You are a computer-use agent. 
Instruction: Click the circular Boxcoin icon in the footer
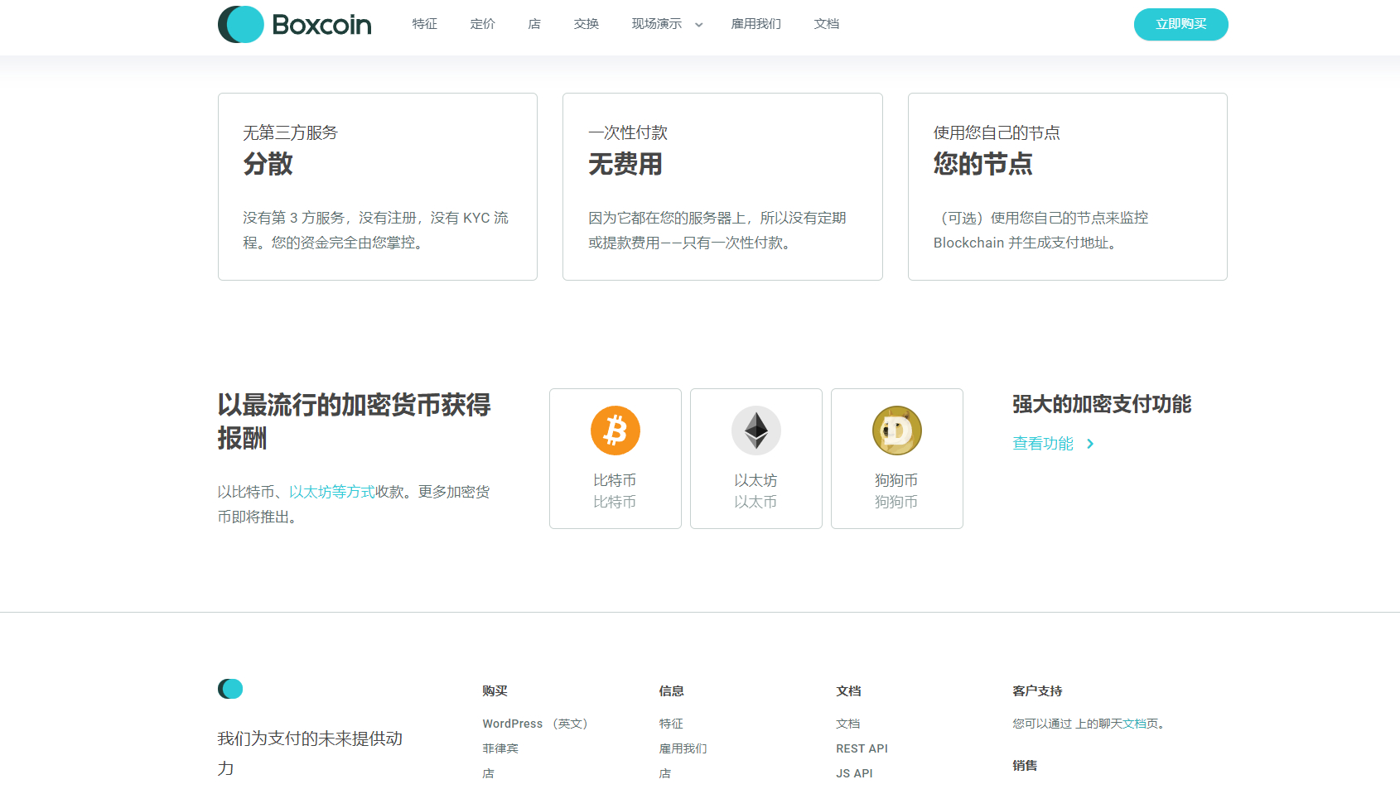[229, 688]
